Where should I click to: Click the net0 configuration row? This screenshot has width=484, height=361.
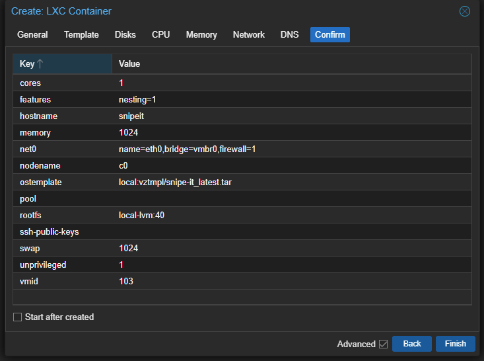click(242, 149)
